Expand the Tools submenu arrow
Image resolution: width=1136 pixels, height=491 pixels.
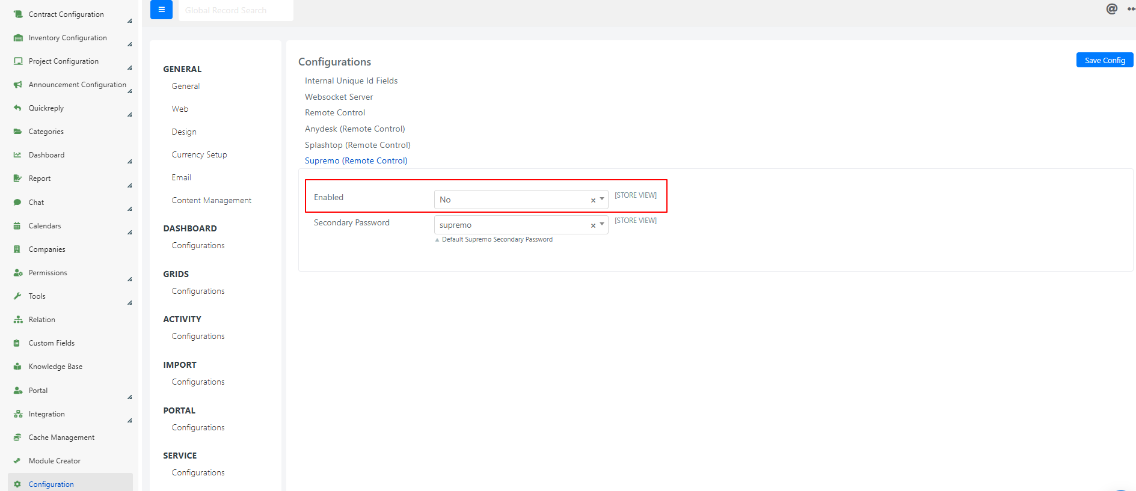click(129, 303)
